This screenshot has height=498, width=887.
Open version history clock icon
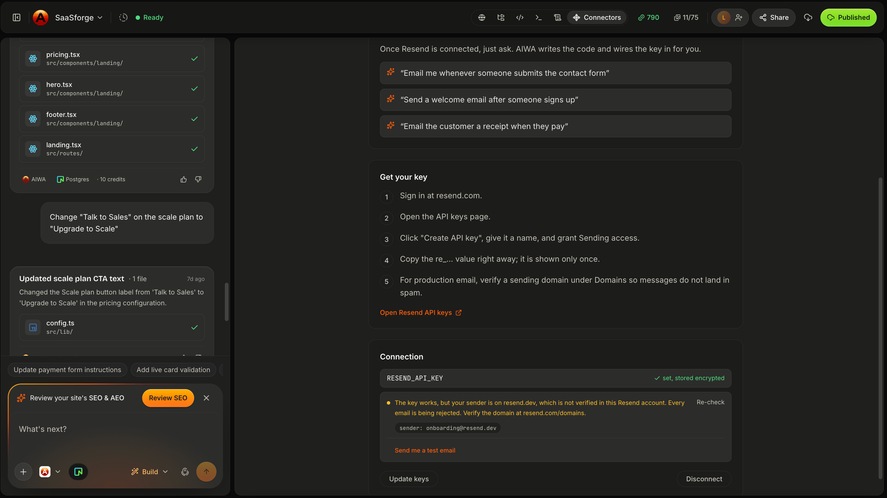123,18
